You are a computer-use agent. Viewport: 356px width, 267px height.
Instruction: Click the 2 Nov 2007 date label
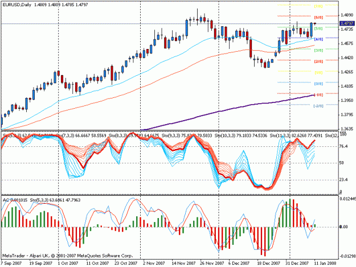(154, 263)
